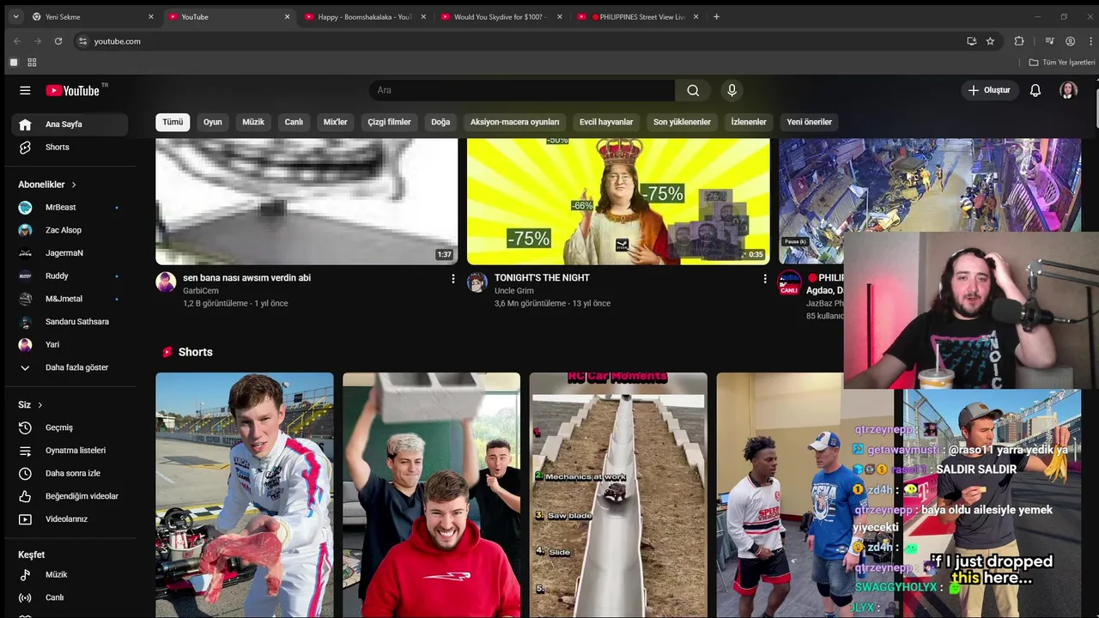Open Uncle Grim channel link
This screenshot has height=618, width=1099.
click(x=514, y=291)
